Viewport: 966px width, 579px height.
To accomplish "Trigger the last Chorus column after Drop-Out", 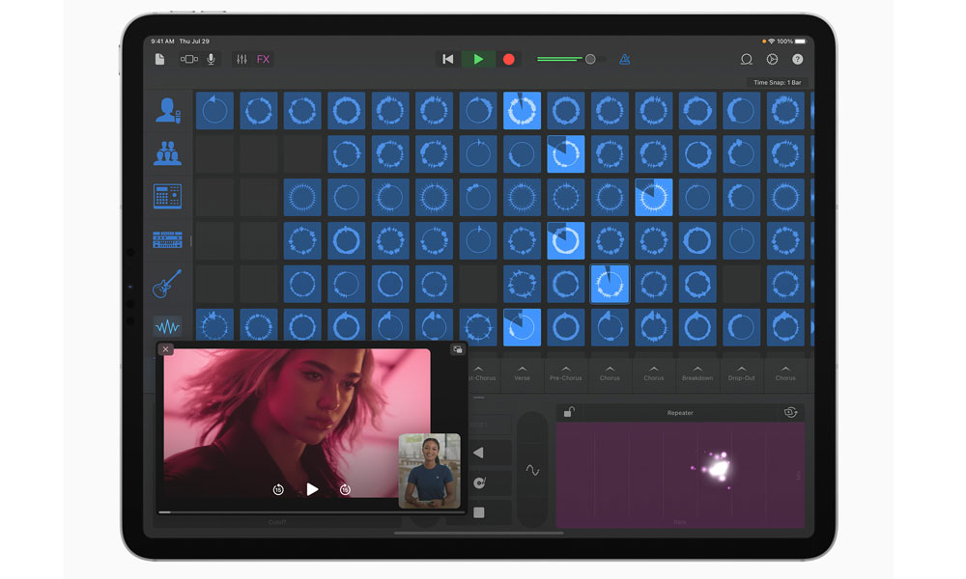I will pos(784,373).
